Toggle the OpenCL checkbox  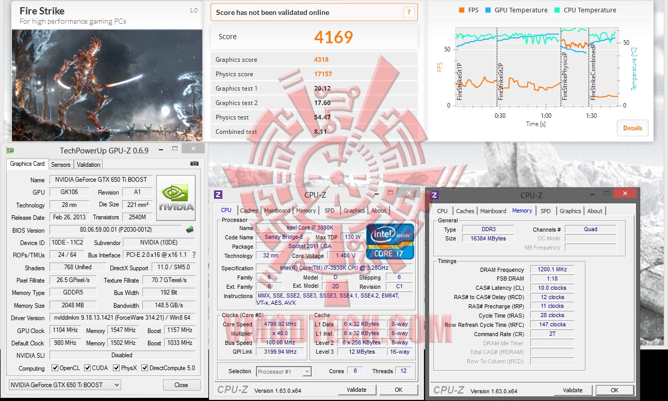pos(55,368)
